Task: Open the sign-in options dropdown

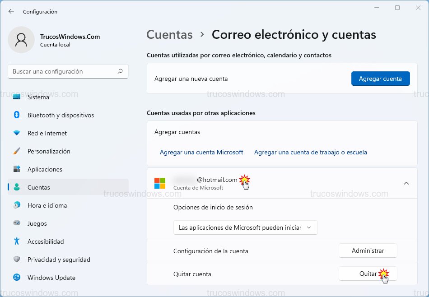Action: (x=246, y=227)
